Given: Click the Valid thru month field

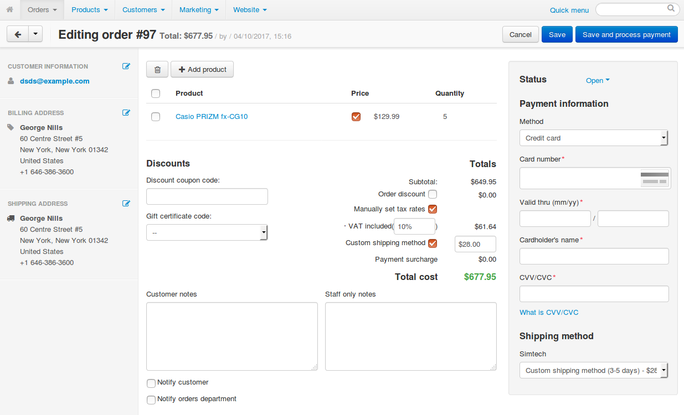Looking at the screenshot, I should coord(555,219).
